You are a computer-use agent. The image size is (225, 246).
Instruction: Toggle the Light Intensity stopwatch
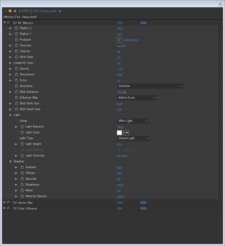click(x=22, y=127)
